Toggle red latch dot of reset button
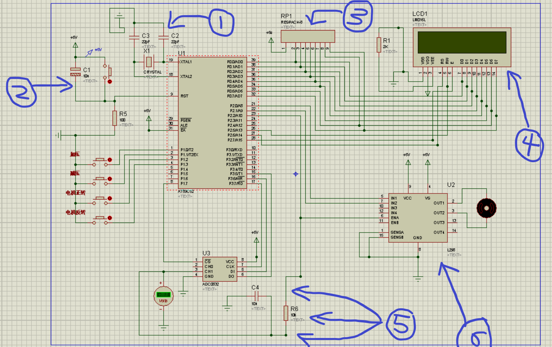 (x=110, y=82)
